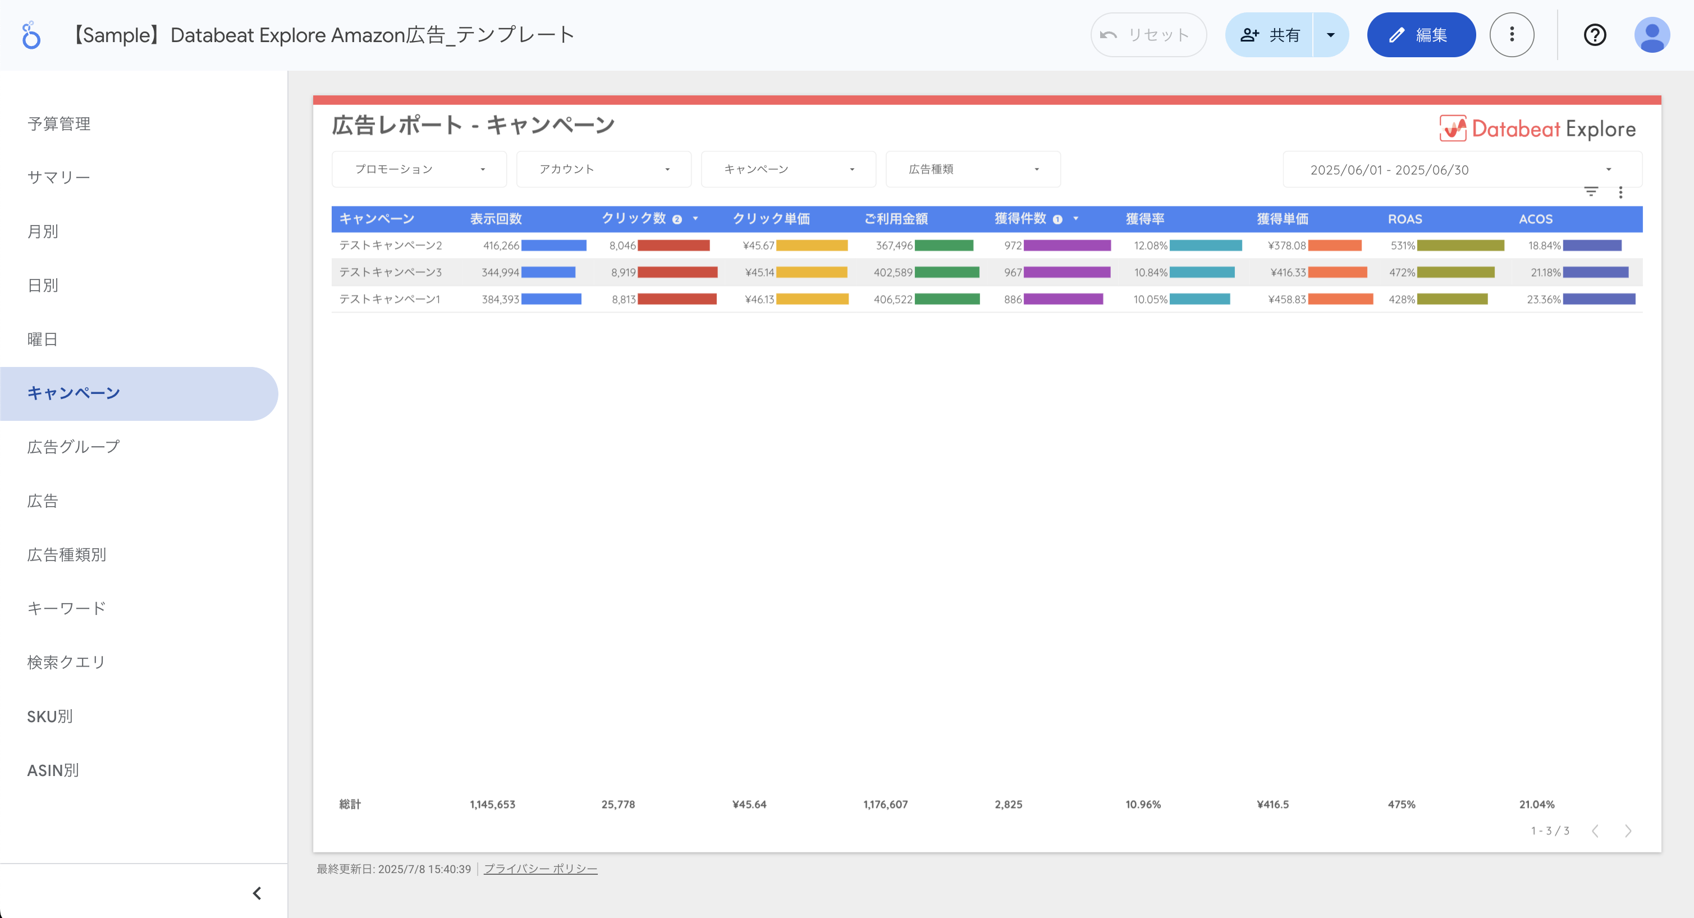
Task: Open the プロモーション filter dropdown
Action: pos(419,169)
